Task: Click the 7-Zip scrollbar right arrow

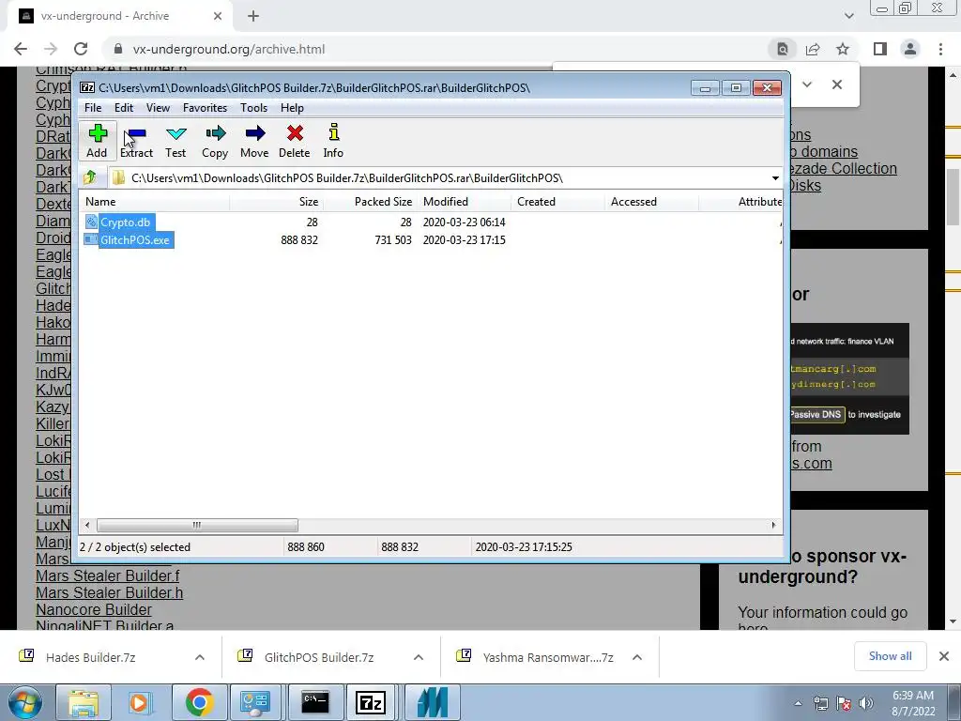Action: click(x=773, y=526)
